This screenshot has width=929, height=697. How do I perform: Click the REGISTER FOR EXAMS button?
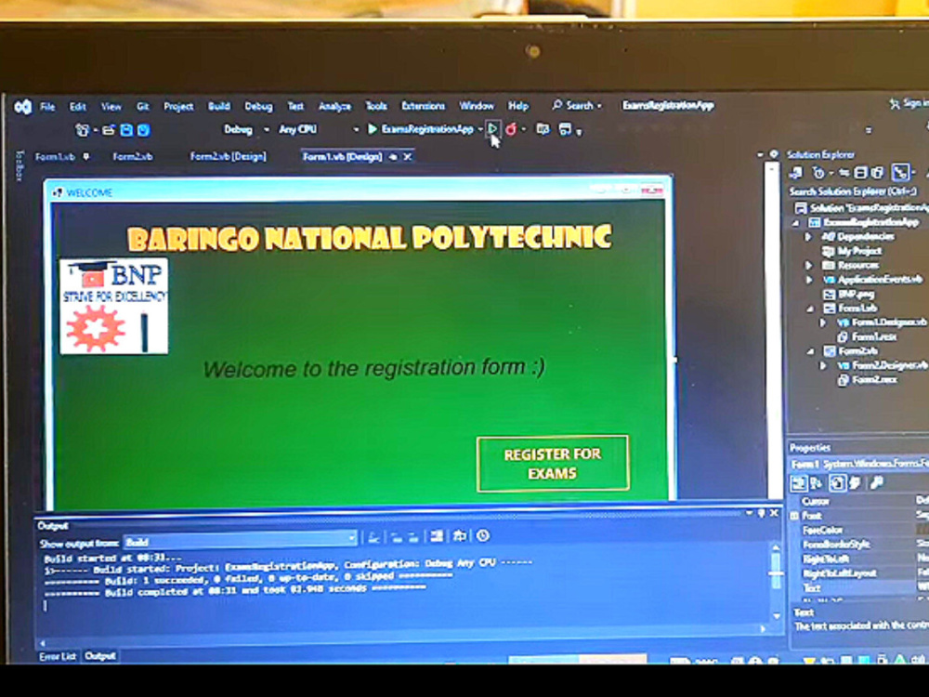[x=552, y=464]
